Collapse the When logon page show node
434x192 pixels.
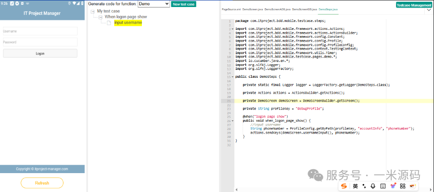tap(100, 17)
